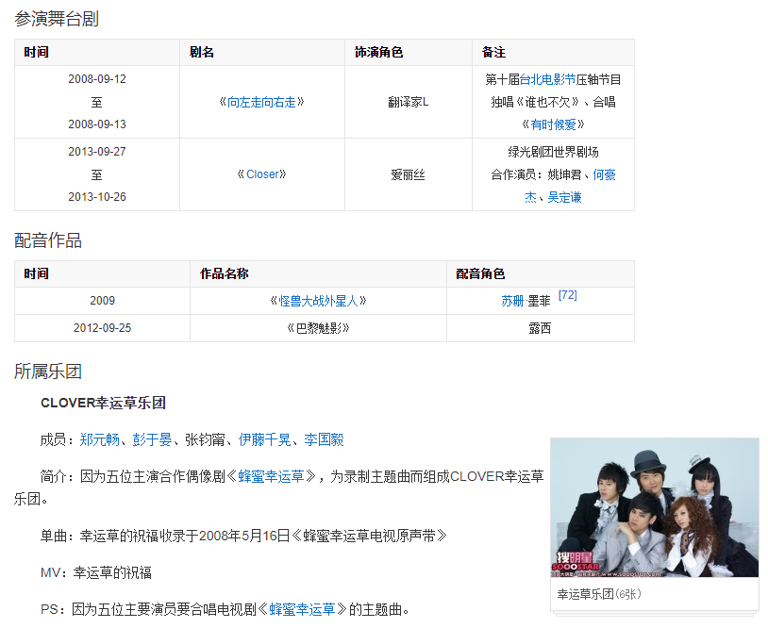Click the 所属乐团 section heading
Screen dimensions: 768x628
(x=48, y=372)
